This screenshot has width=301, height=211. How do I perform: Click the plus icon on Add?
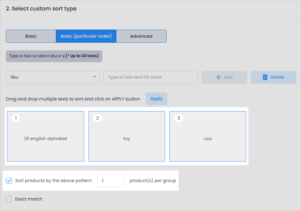click(218, 77)
